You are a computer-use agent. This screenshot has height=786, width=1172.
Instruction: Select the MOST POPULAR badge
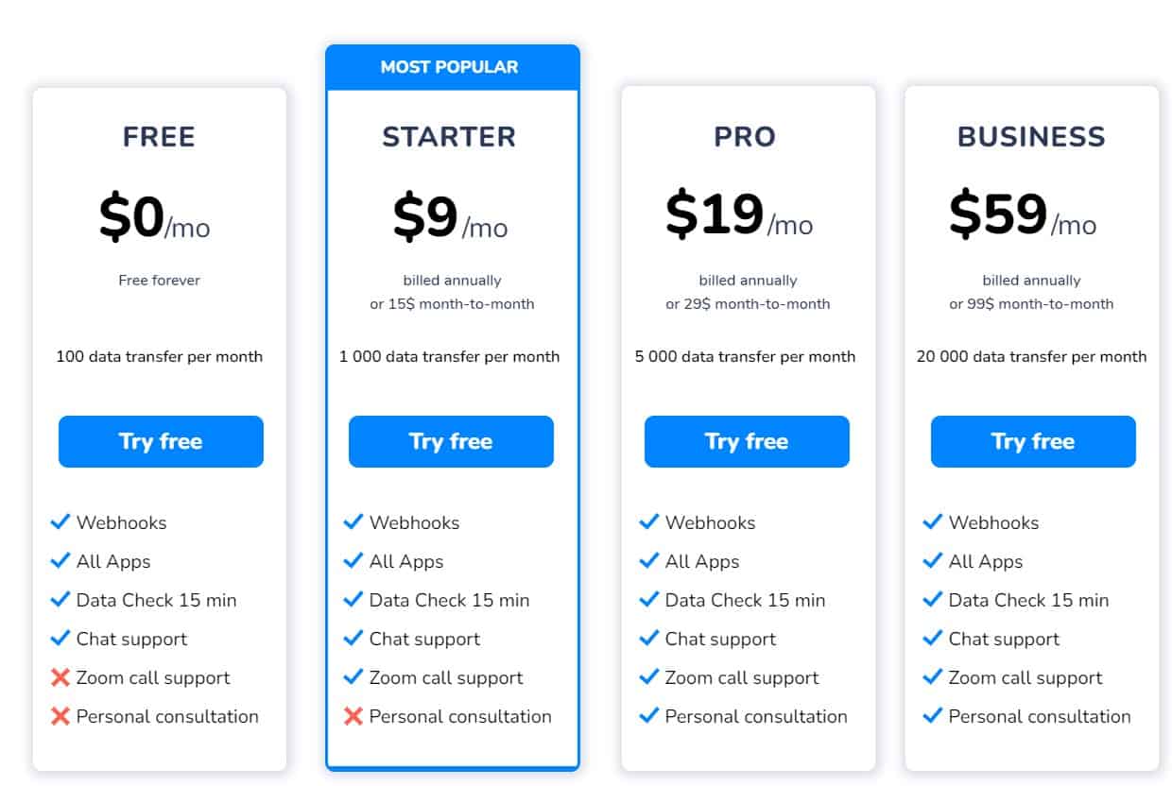click(451, 66)
